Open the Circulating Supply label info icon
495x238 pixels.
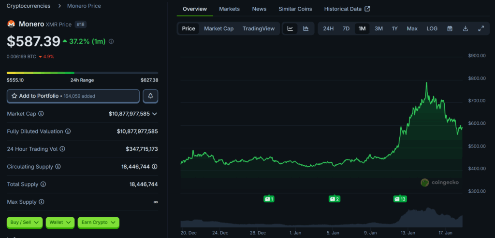(x=58, y=167)
